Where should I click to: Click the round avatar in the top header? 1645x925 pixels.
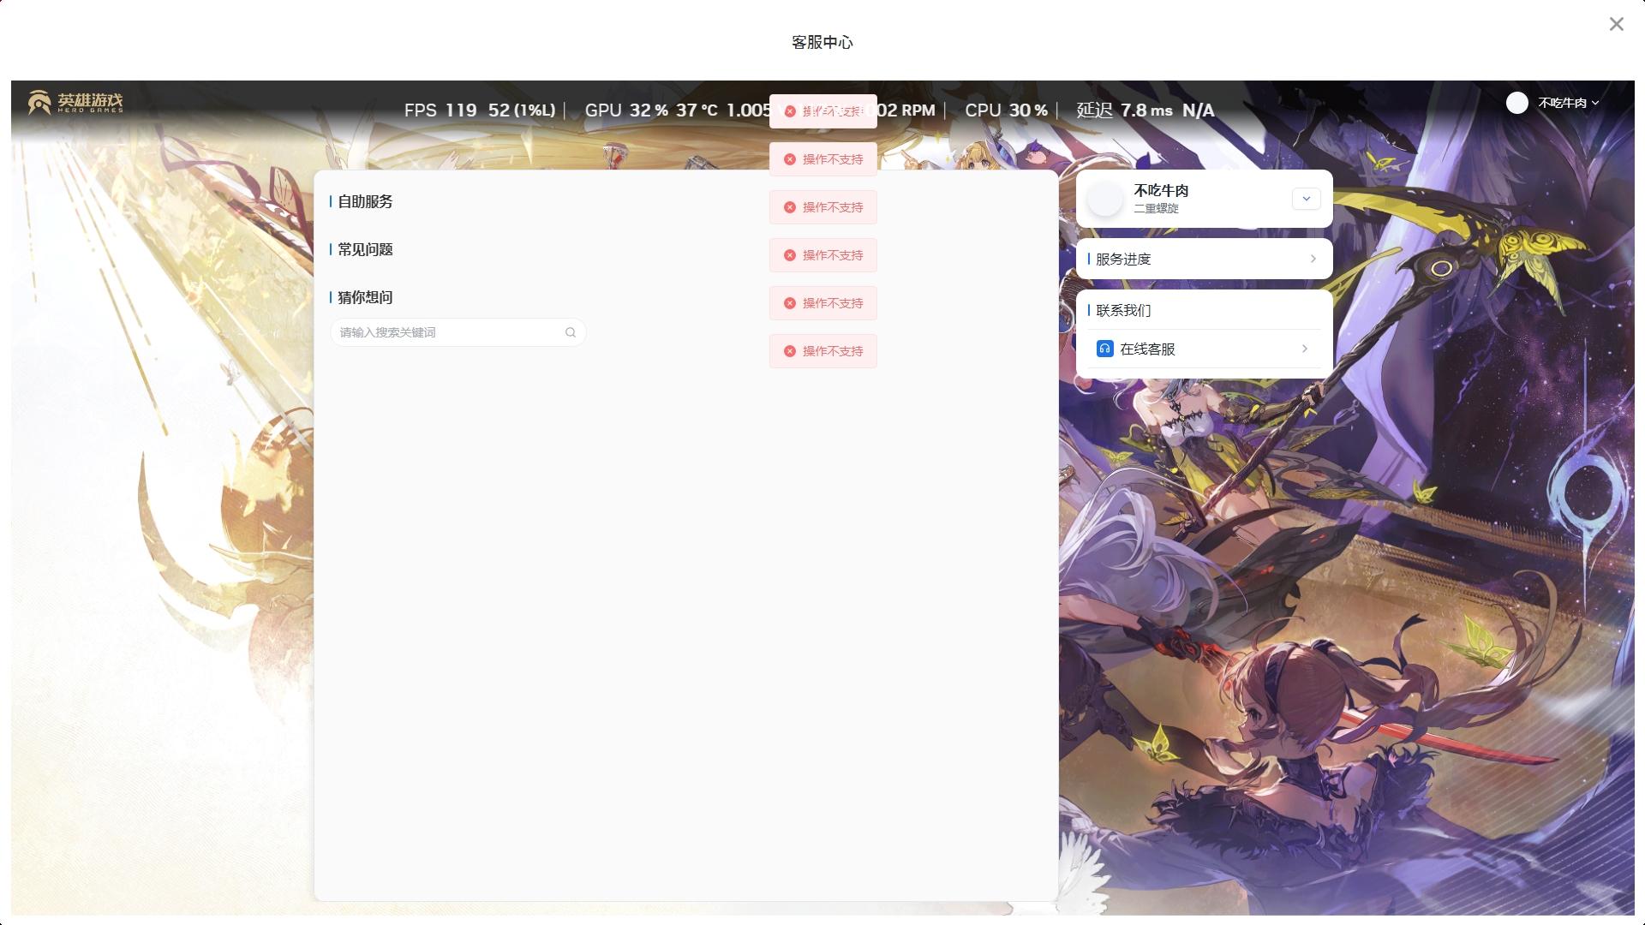tap(1516, 103)
